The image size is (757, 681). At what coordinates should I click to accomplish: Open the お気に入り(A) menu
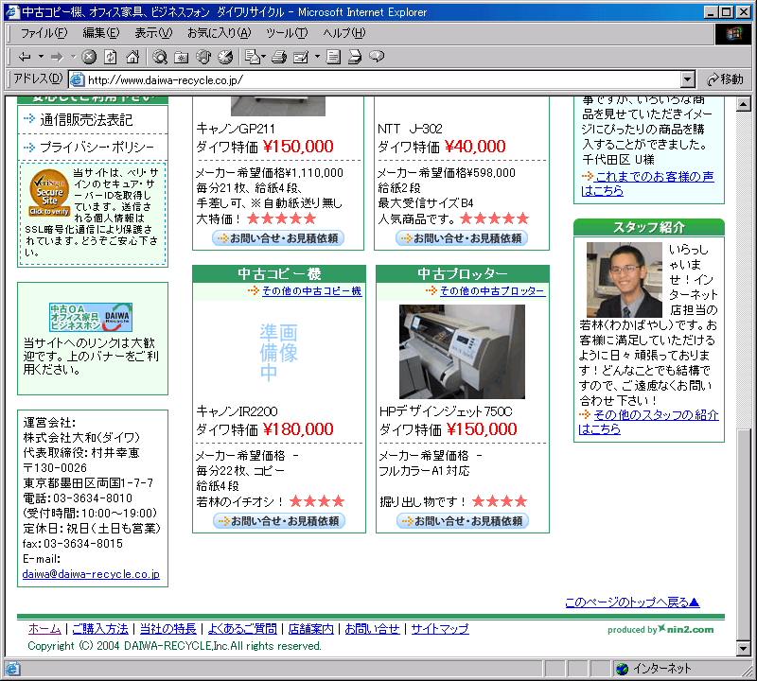(x=220, y=33)
